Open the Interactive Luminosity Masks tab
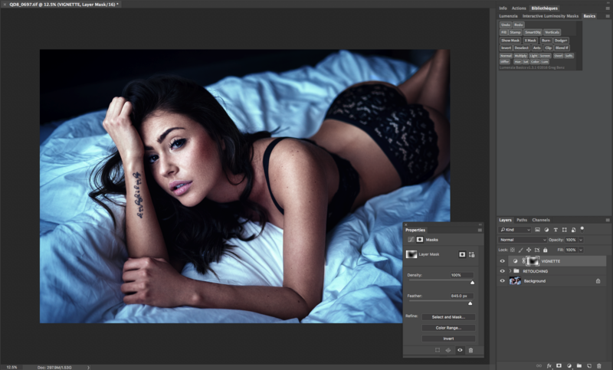The image size is (613, 370). 550,16
